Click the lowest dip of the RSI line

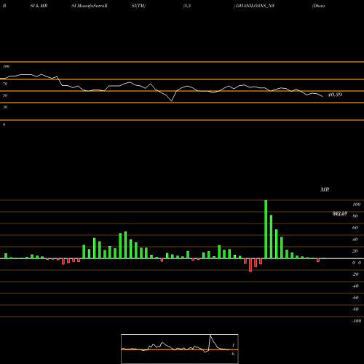pyautogui.click(x=172, y=100)
